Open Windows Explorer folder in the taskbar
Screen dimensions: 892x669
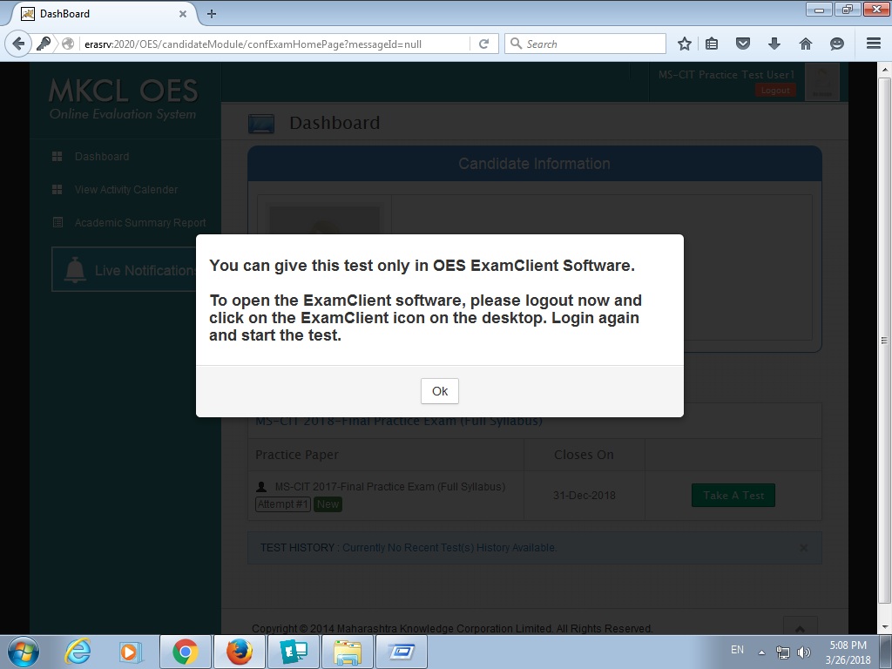tap(348, 652)
